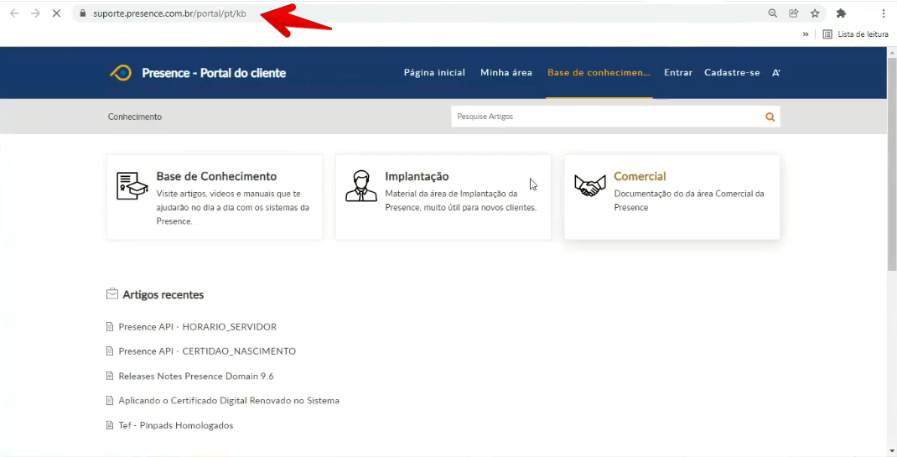Open the Chrome three-dot menu

[884, 13]
